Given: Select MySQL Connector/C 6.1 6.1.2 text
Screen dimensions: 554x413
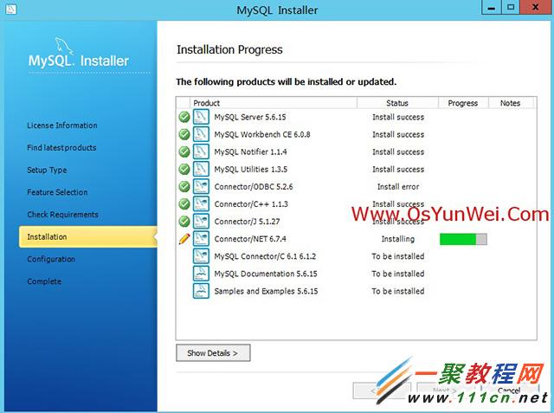Looking at the screenshot, I should pos(265,256).
